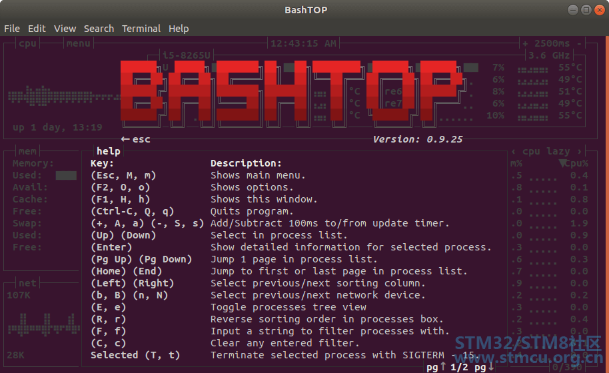Click the 107K network value
Screen dimensions: 609x373
(18, 295)
